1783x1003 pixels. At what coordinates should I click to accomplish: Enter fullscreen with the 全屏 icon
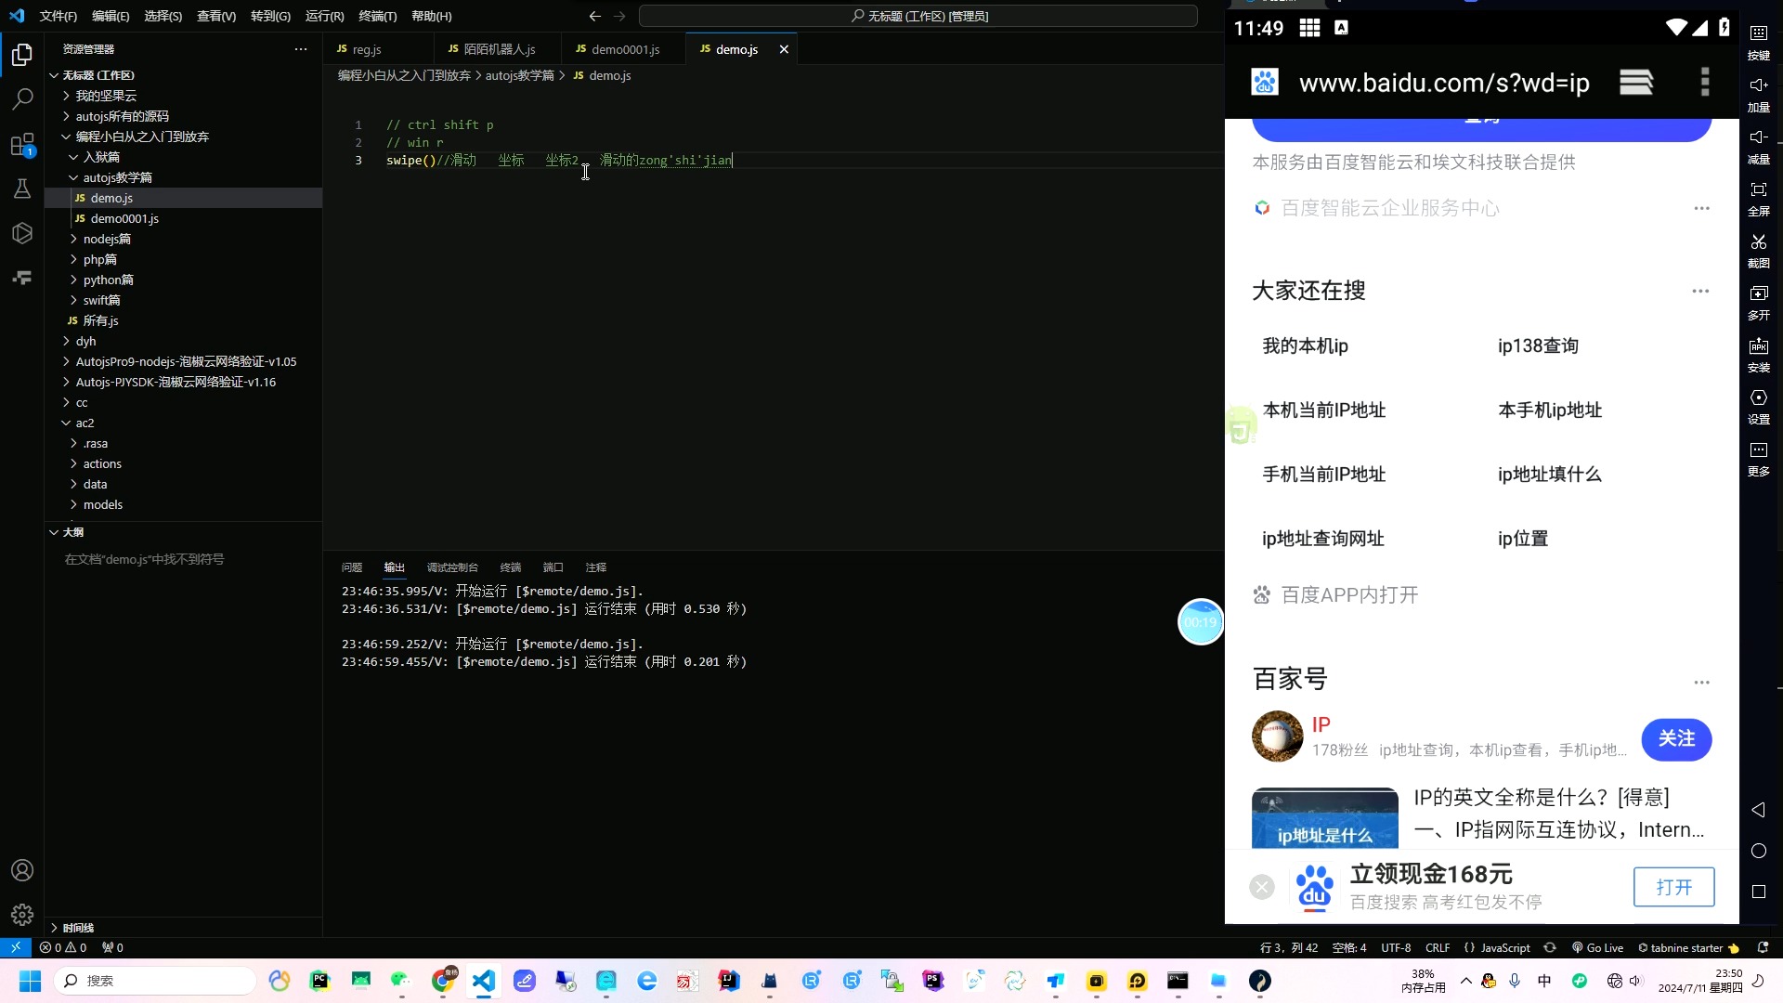click(1760, 198)
